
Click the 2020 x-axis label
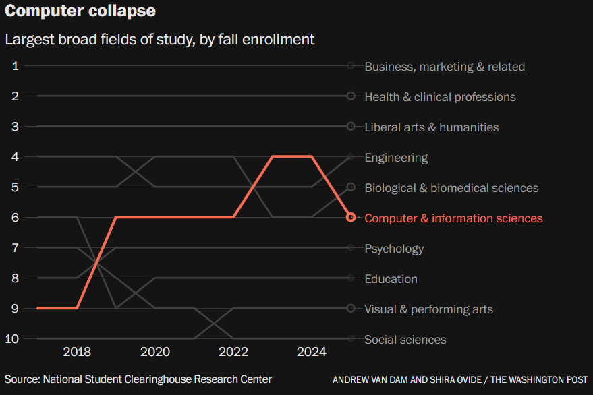click(x=155, y=352)
